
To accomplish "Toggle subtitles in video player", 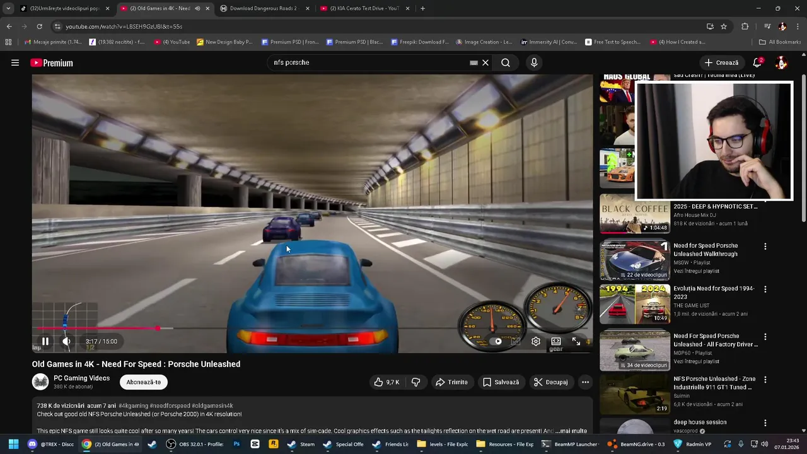I will click(x=516, y=341).
